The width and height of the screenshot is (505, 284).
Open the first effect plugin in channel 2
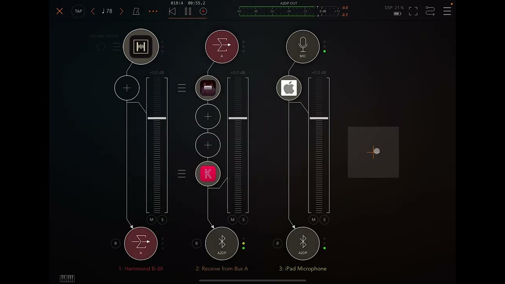tap(208, 88)
